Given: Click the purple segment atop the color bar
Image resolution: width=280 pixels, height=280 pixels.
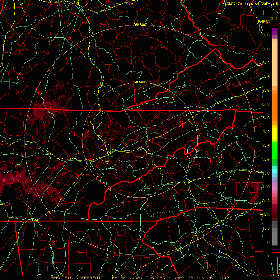Looking at the screenshot, I should [275, 31].
